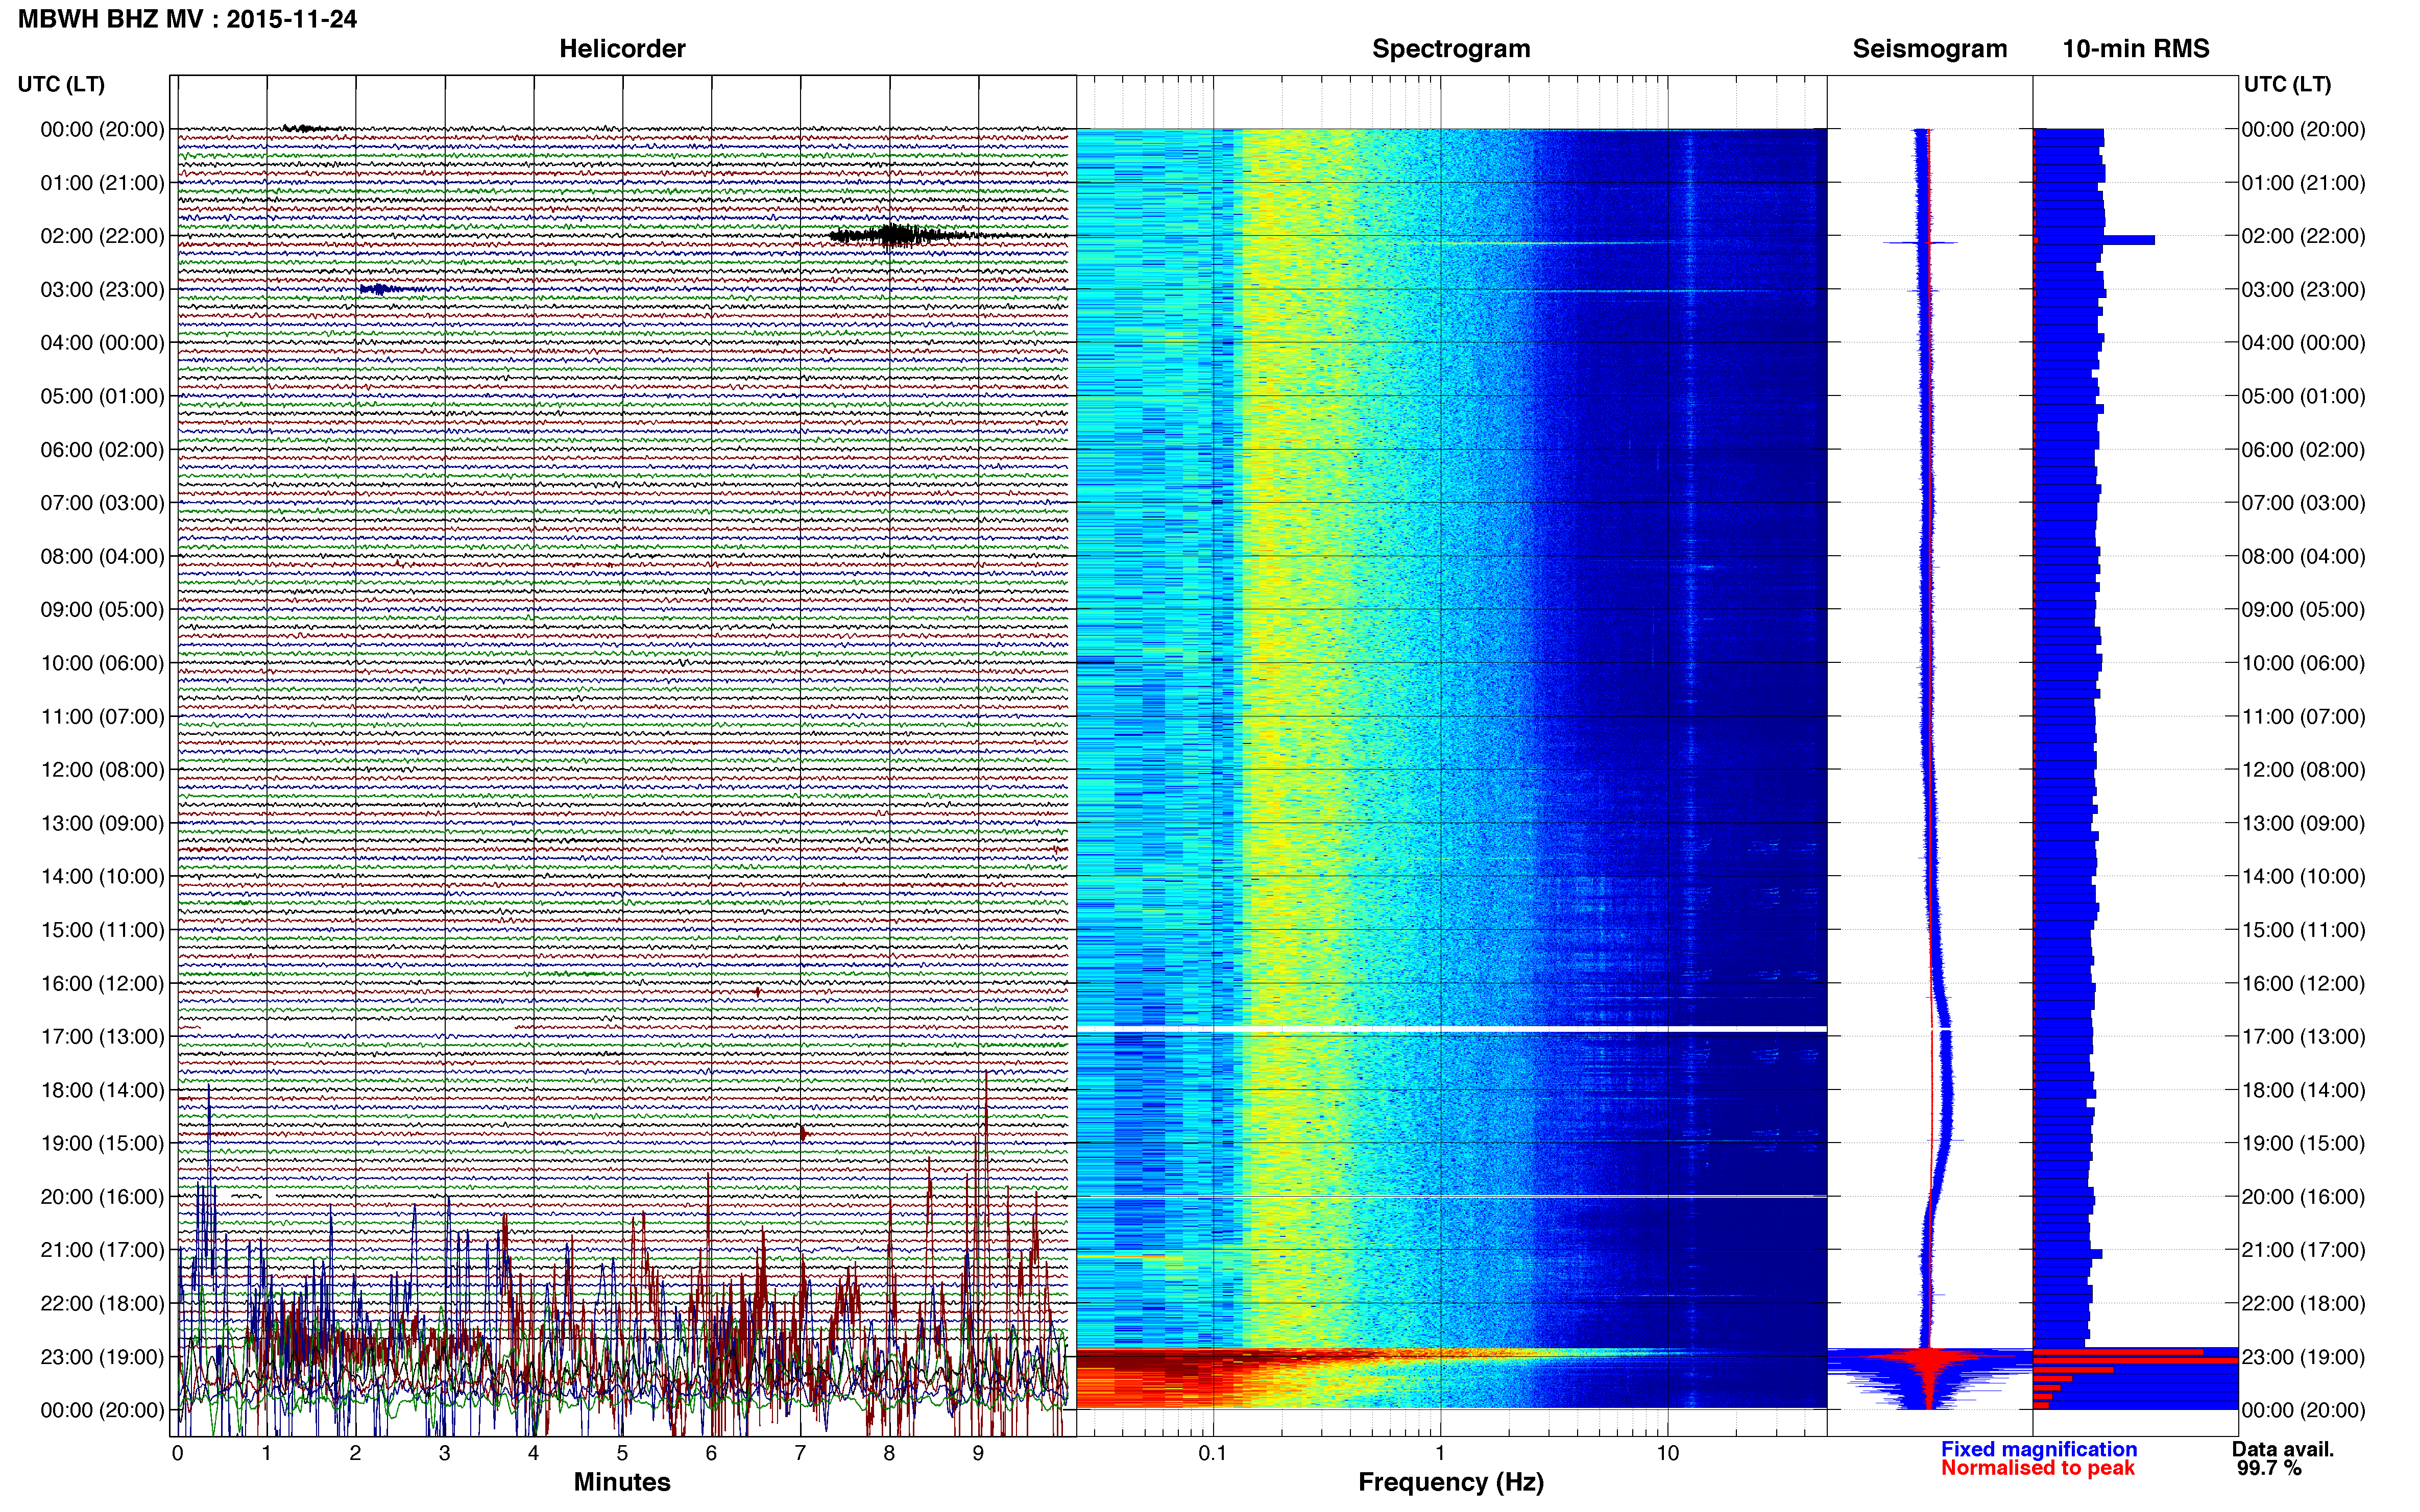Click the right '02:00 (22:00)' time label
2420x1512 pixels.
point(2303,236)
